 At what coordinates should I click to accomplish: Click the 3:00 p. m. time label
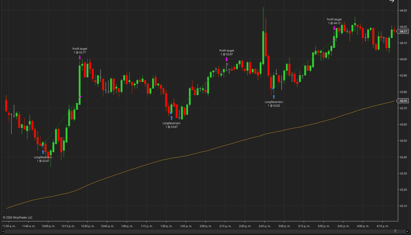pos(284,226)
